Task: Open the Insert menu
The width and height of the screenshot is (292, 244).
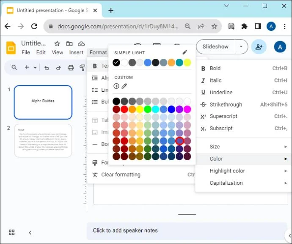Action: [x=76, y=52]
